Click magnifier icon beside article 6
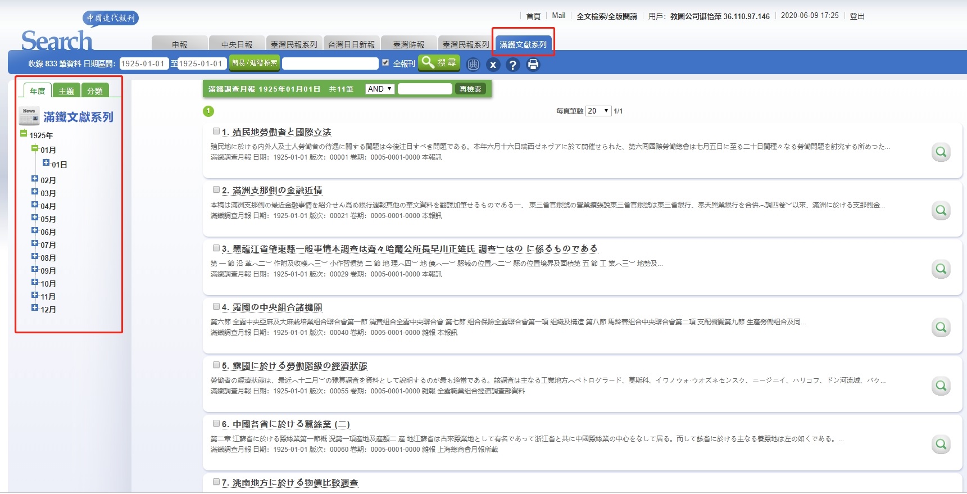This screenshot has height=494, width=967. (x=941, y=445)
